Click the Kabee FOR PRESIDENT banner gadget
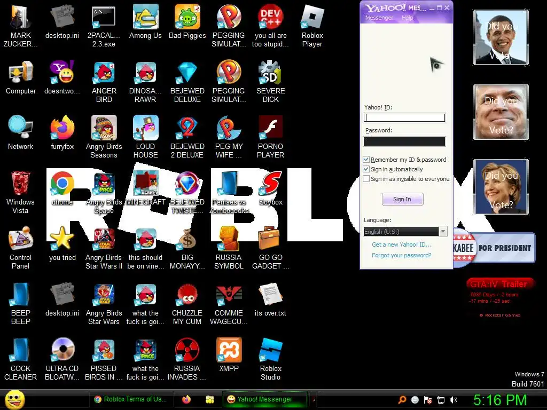This screenshot has width=547, height=410. [x=494, y=248]
